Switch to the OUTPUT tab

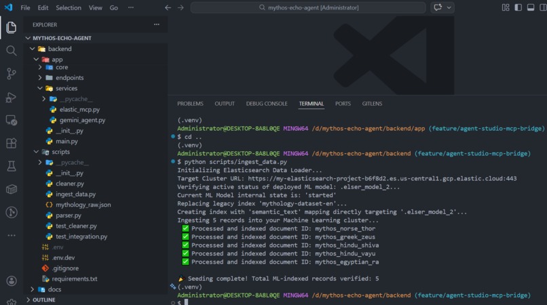[225, 104]
